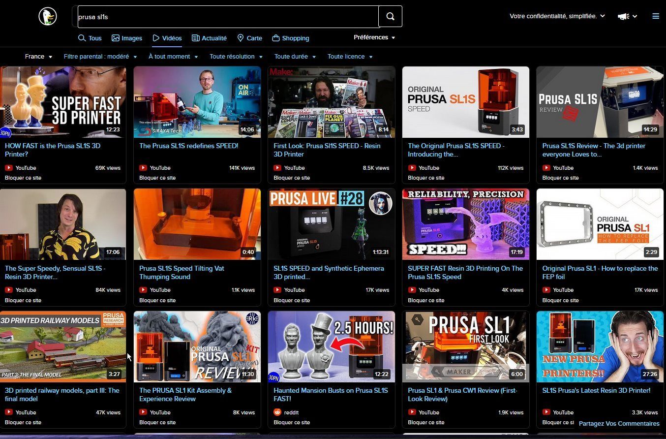Click Bloquer ce site under Haunted Mansion Busts
The height and width of the screenshot is (439, 666).
click(x=292, y=422)
